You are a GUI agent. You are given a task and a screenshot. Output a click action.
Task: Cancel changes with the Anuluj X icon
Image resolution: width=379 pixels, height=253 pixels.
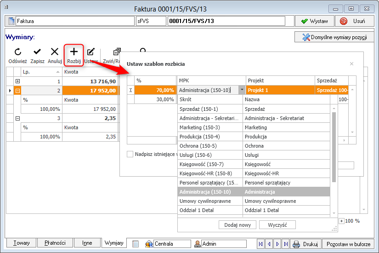tap(55, 52)
